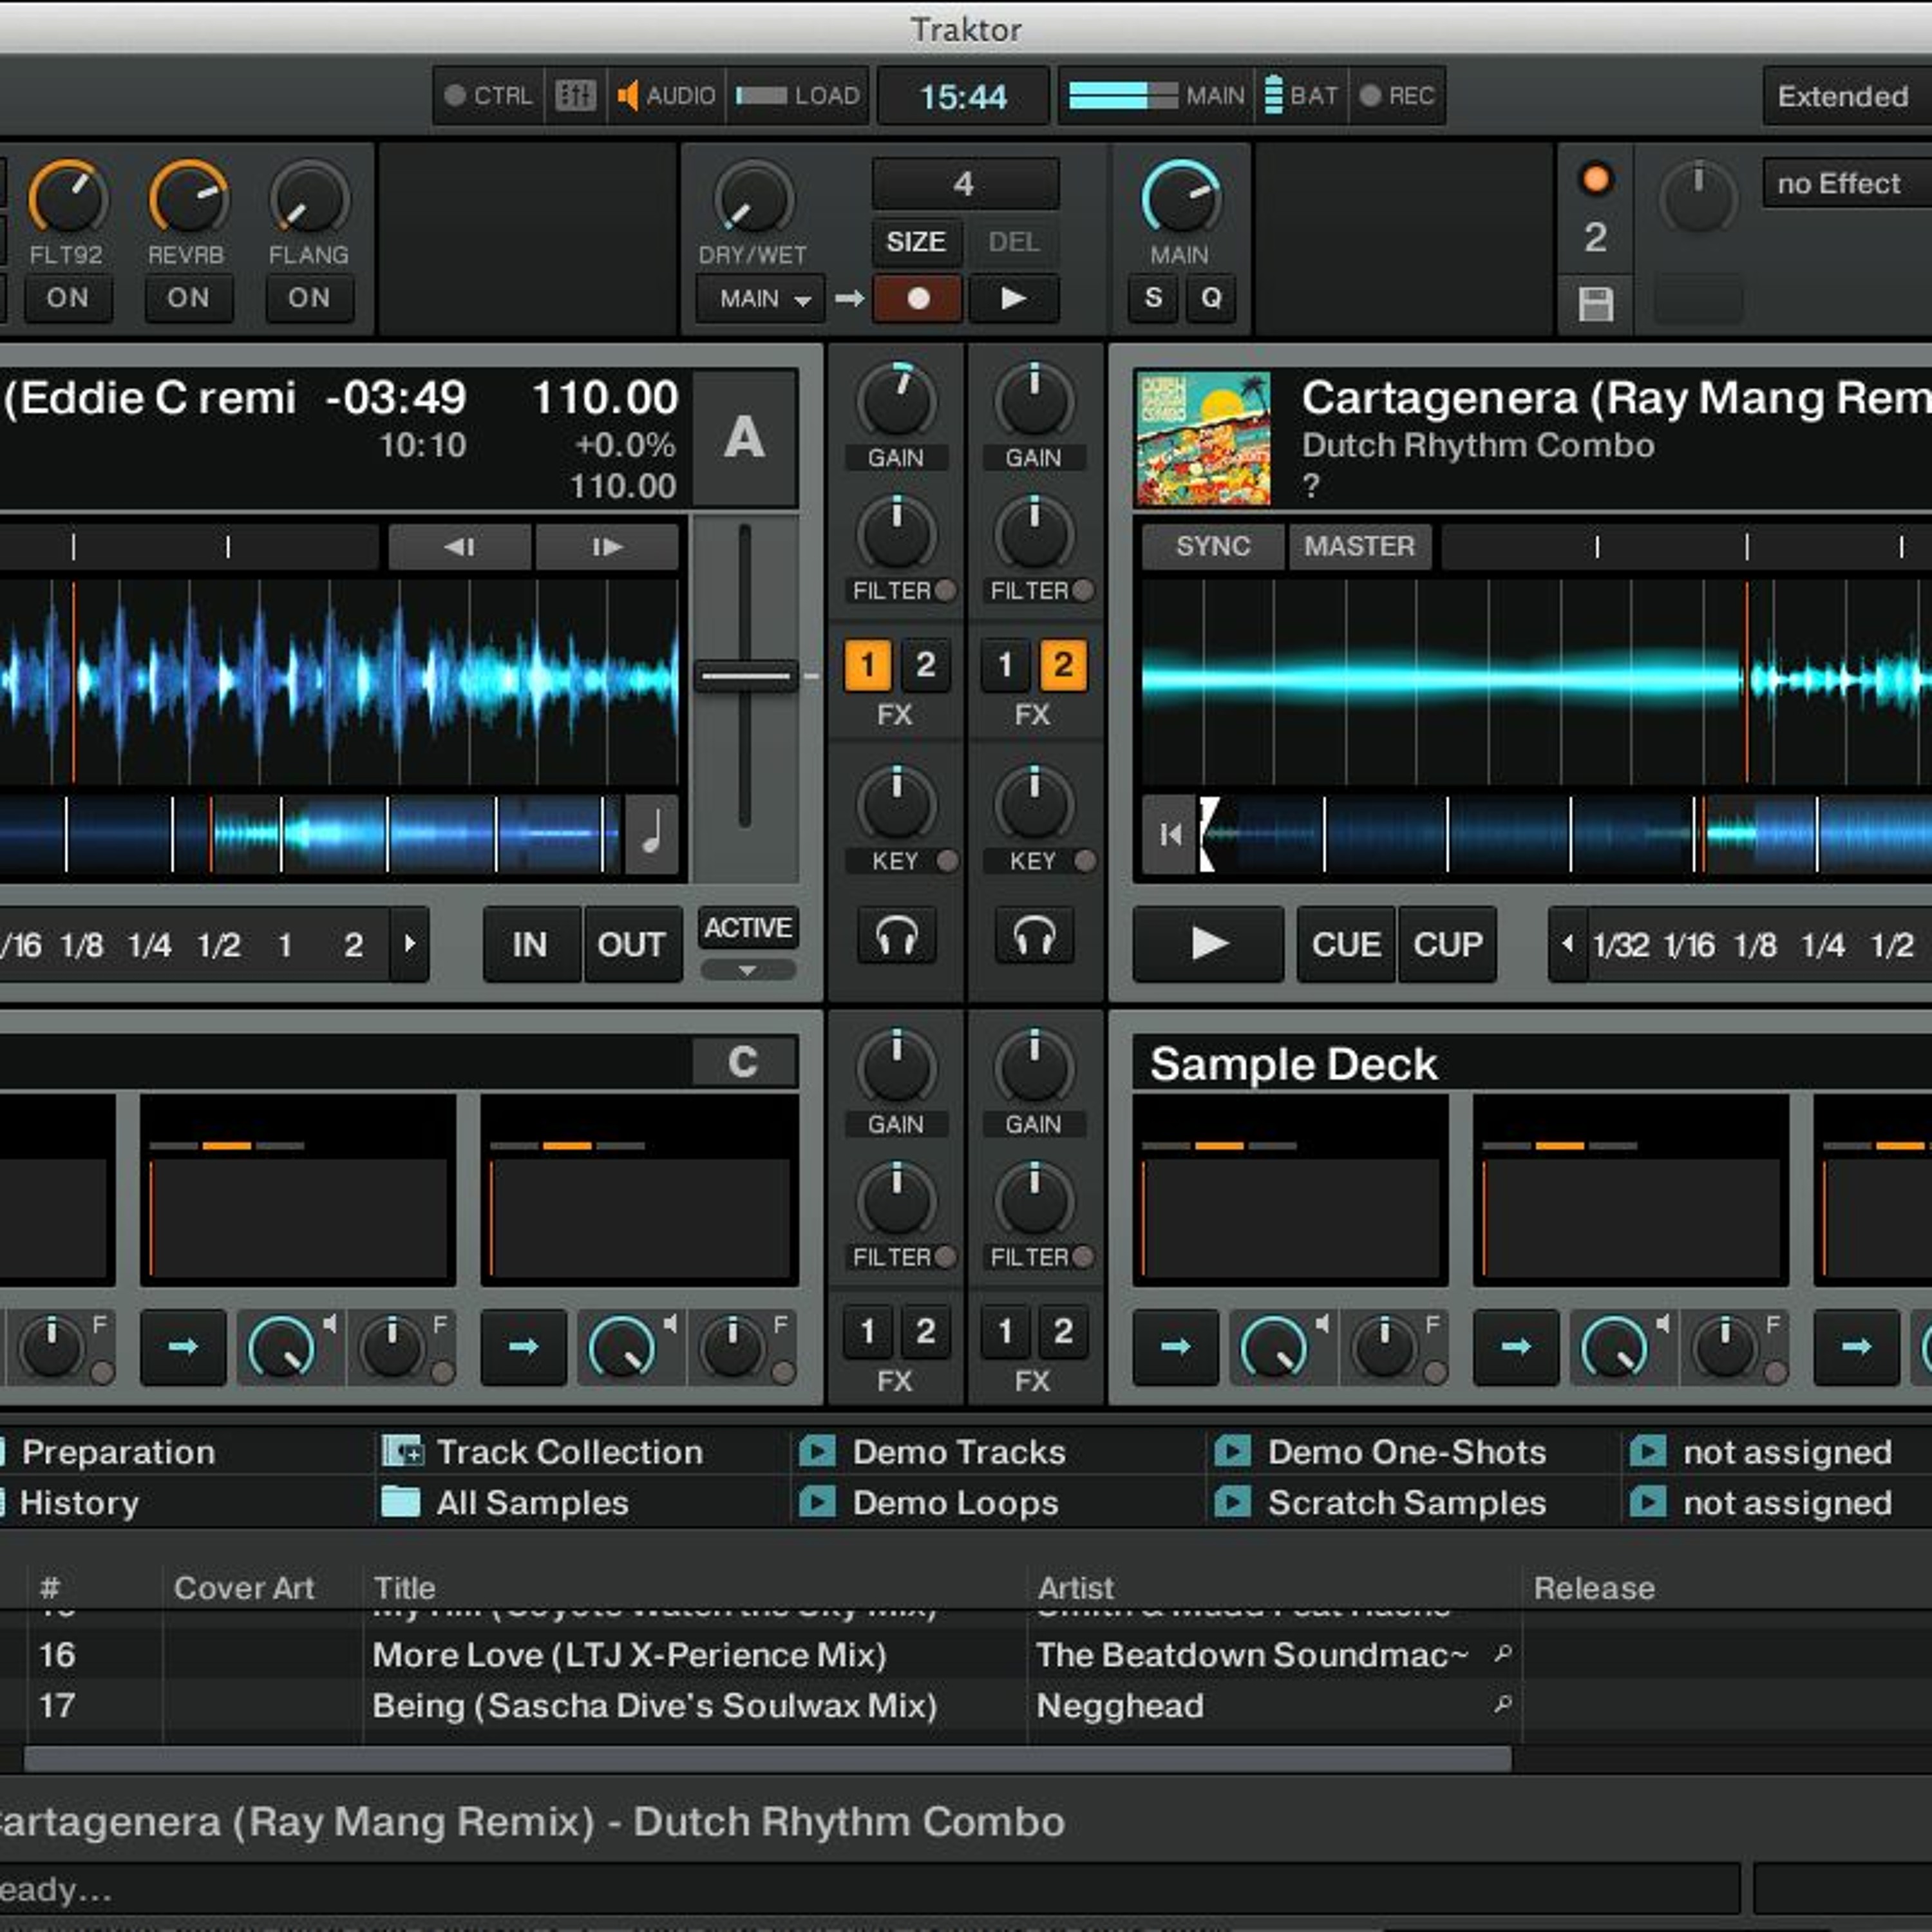
Task: Open the Extended layout selector
Action: click(1847, 97)
